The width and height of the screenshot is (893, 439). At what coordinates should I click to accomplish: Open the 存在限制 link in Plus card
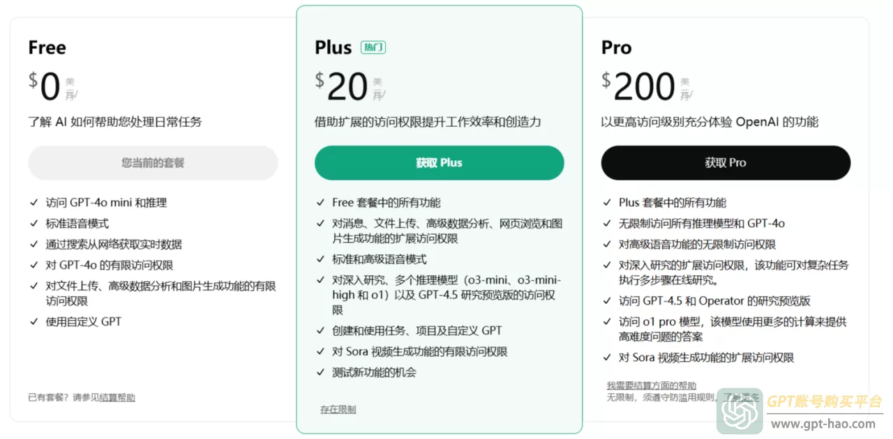pos(338,410)
